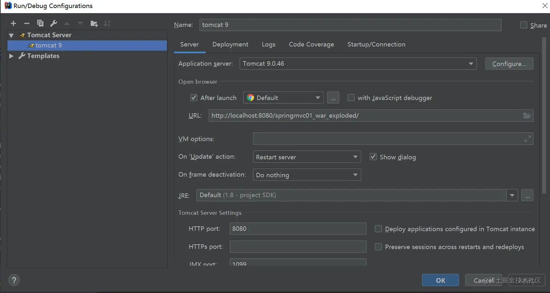The width and height of the screenshot is (550, 293).
Task: Click the Add New Configuration plus icon
Action: (13, 24)
